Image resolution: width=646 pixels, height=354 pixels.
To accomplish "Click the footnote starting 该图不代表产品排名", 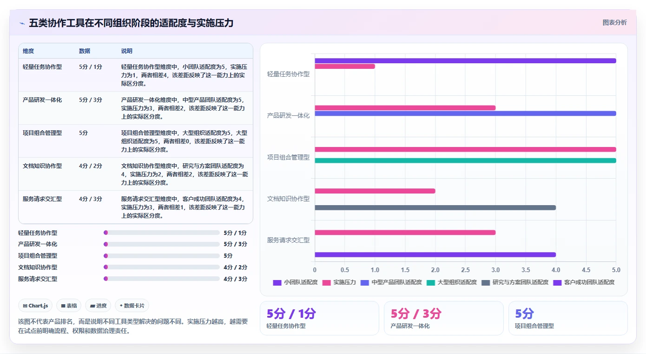I will pyautogui.click(x=133, y=327).
